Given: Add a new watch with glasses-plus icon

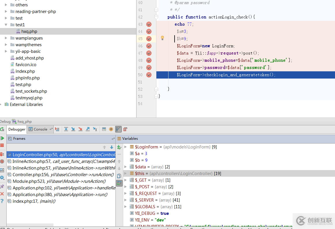Looking at the screenshot, I should click(x=119, y=147).
